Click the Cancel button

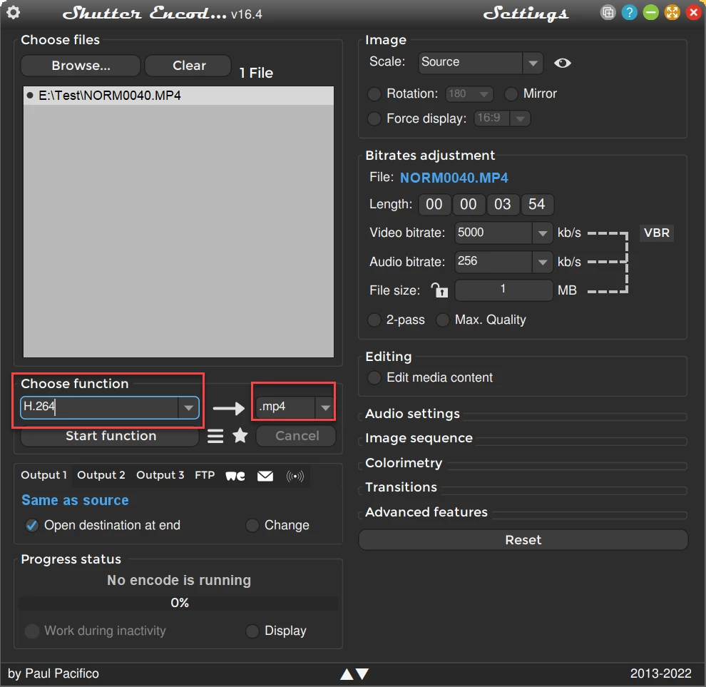pyautogui.click(x=296, y=436)
